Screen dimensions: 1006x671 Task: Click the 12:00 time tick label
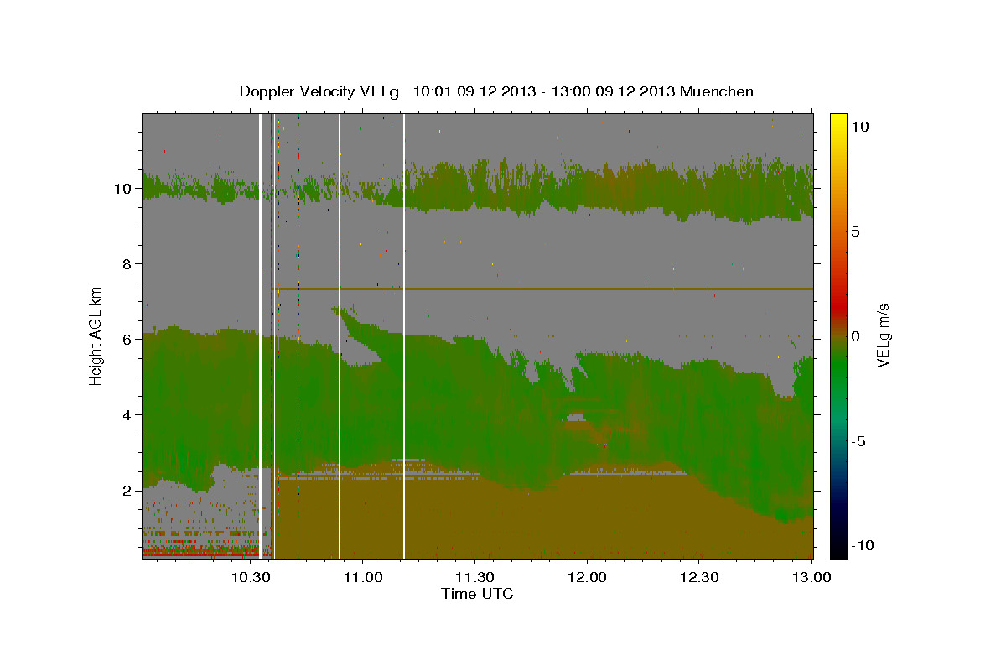(587, 577)
